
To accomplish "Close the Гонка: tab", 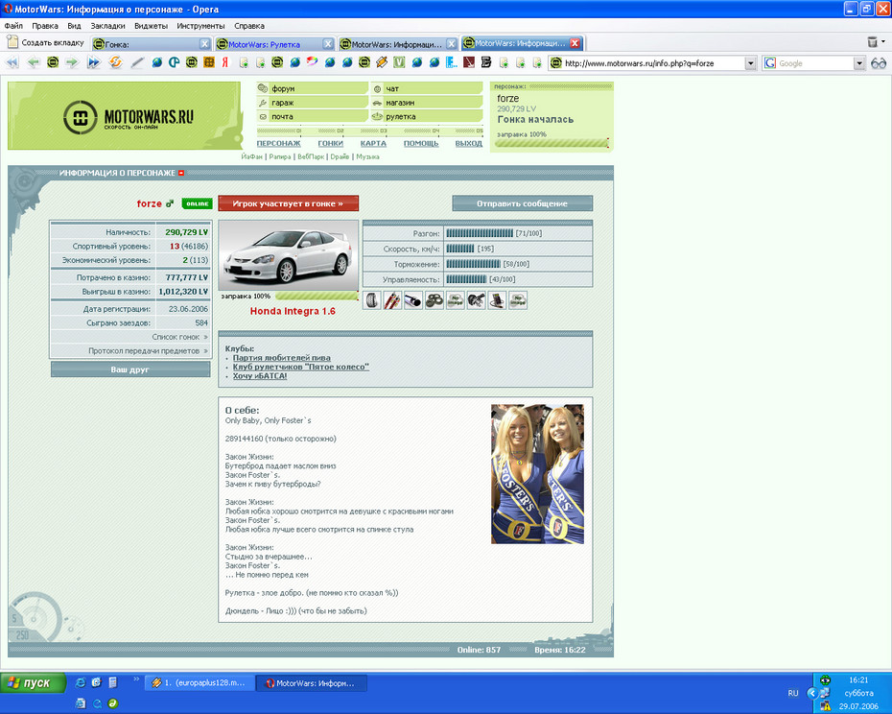I will point(205,44).
